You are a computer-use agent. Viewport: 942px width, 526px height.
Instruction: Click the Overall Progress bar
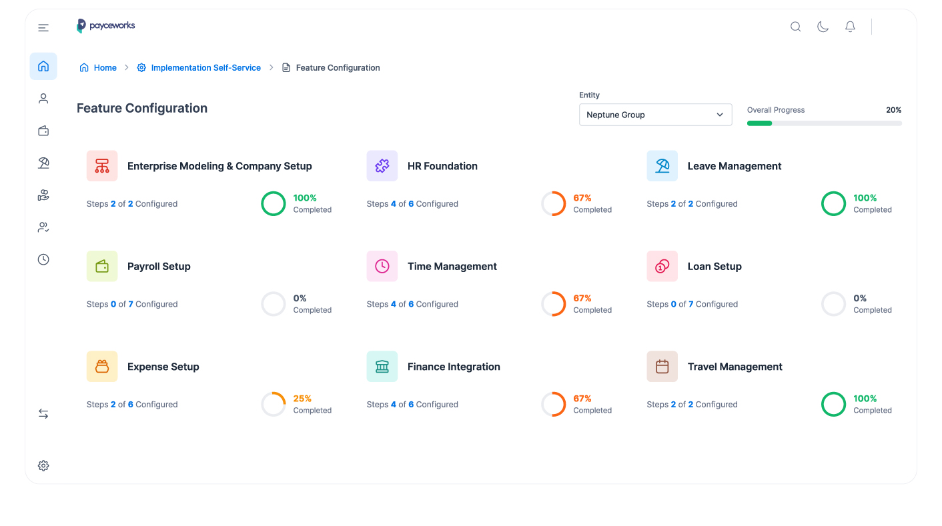tap(824, 123)
